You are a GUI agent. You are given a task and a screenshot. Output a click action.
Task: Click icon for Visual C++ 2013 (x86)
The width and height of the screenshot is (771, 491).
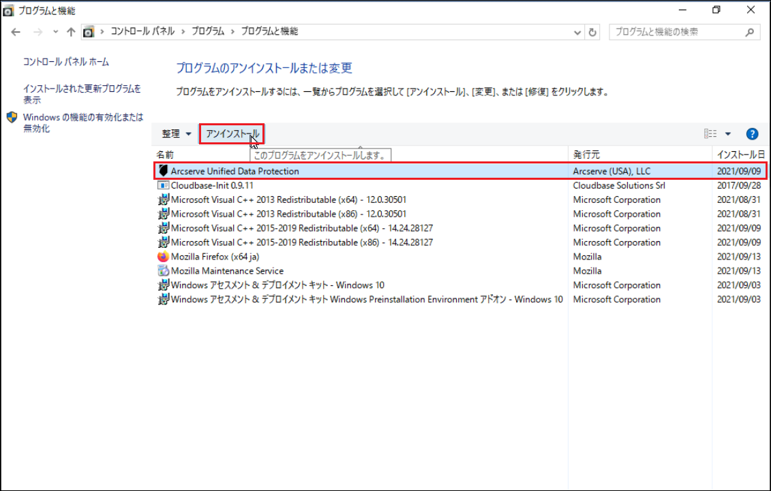pos(163,214)
